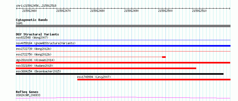Click the nsv832548 (Wong2007) variant label
The width and height of the screenshot is (238, 101).
[x=32, y=38]
